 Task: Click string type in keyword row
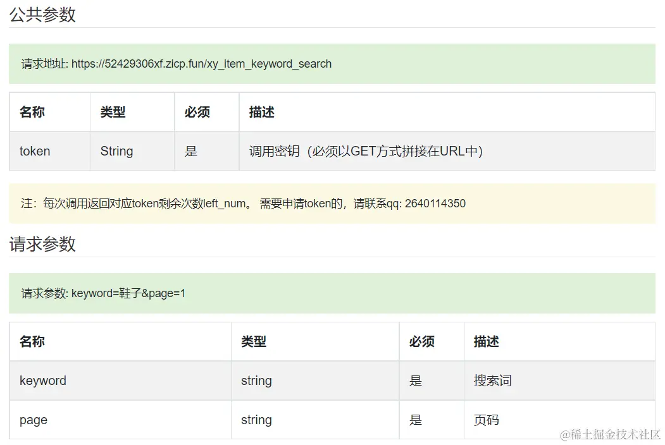(315, 381)
